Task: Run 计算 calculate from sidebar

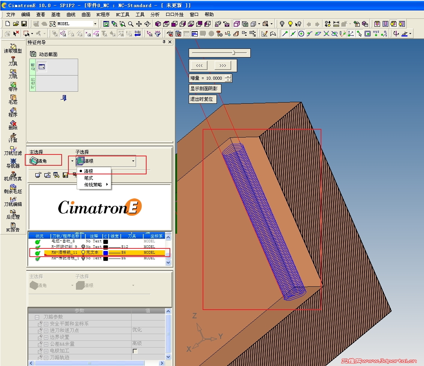Action: coord(13,138)
